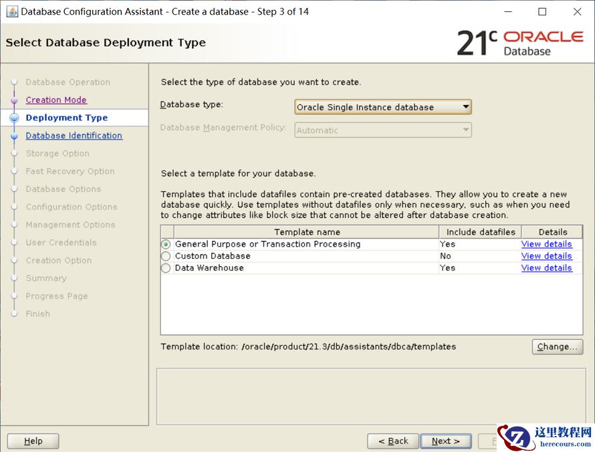Minimize the Database Configuration Assistant window
This screenshot has height=452, width=595.
508,12
